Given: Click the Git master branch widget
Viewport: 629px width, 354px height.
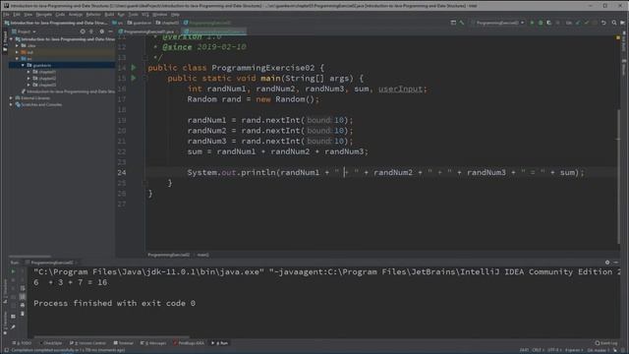Looking at the screenshot, I should click(x=599, y=350).
